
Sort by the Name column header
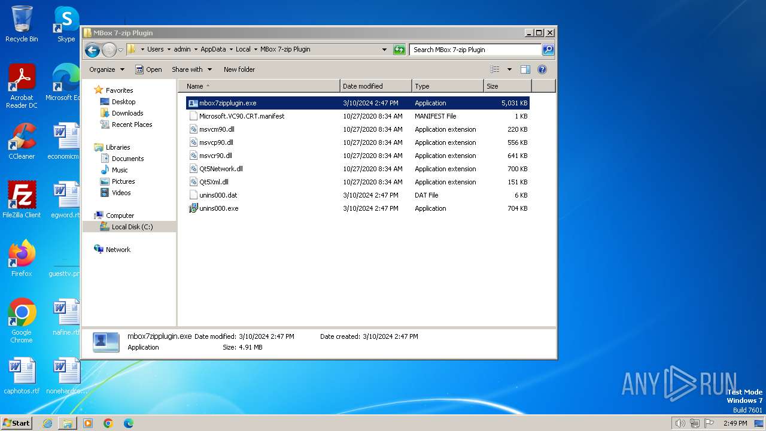pos(259,86)
